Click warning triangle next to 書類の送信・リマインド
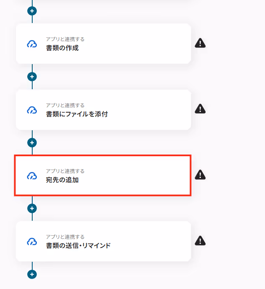 click(x=200, y=240)
